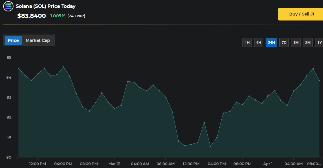Screen dimensions: 323x168
Task: Click the $83.8400 price value
Action: click(31, 16)
